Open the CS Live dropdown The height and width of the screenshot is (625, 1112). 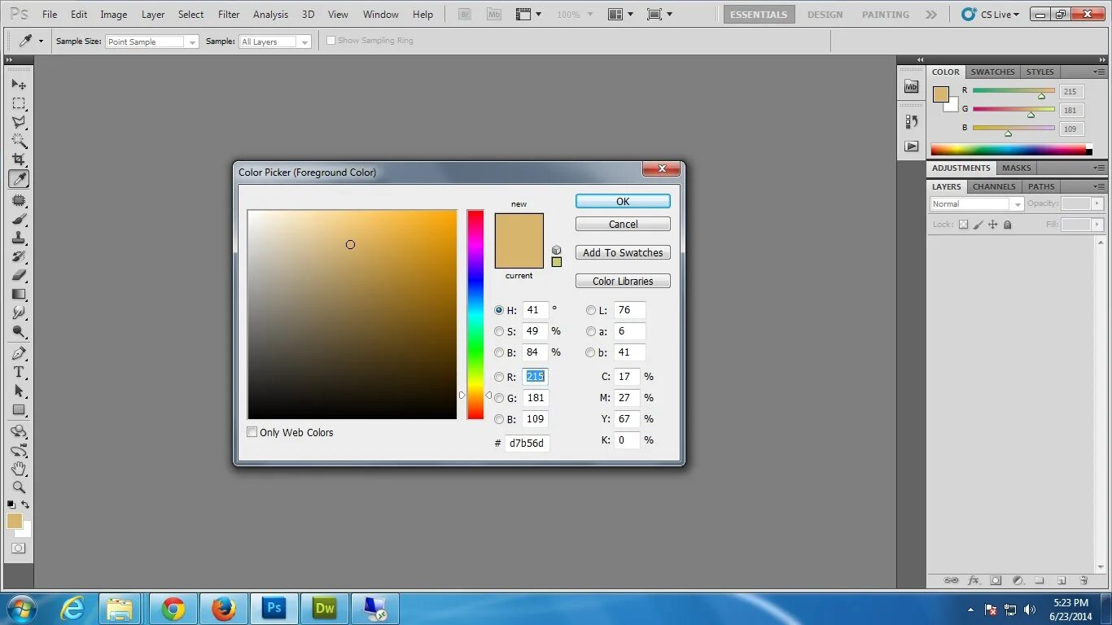click(991, 14)
